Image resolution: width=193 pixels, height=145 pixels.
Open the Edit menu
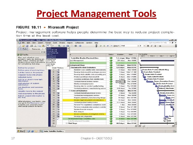[28, 43]
